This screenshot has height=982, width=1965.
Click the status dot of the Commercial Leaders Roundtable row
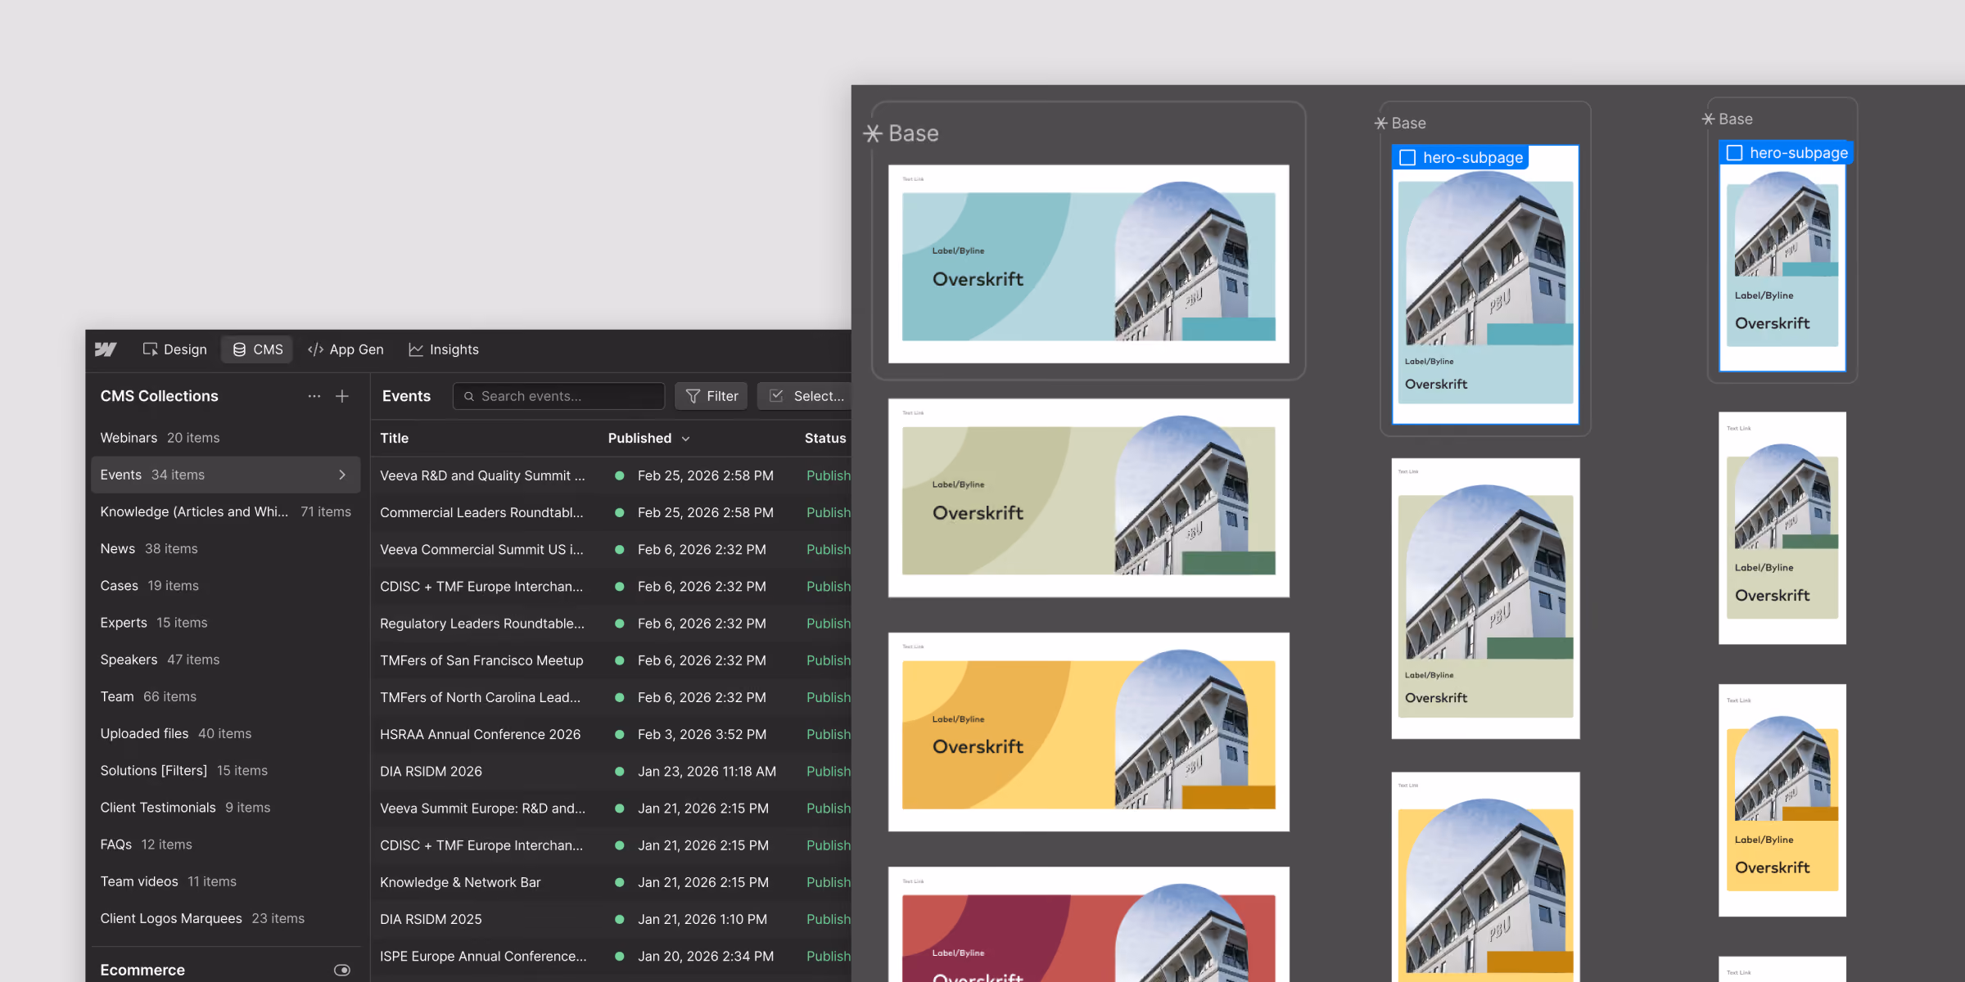pos(620,512)
